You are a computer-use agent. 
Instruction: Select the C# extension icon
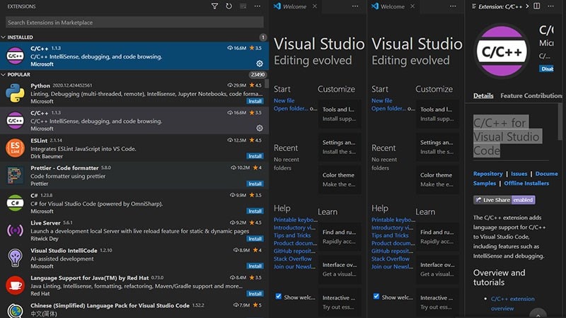(15, 203)
